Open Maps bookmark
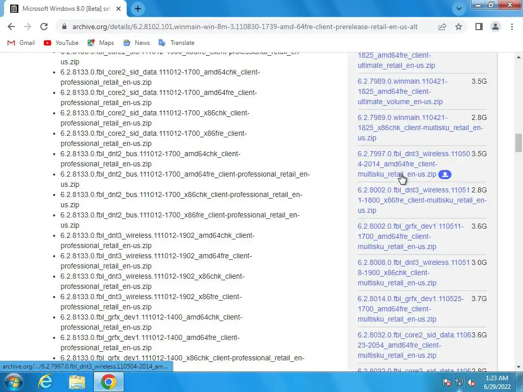Screen dimensions: 523x392 click(x=101, y=43)
